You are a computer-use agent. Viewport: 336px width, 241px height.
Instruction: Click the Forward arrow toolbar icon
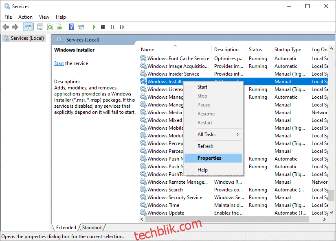coord(15,27)
